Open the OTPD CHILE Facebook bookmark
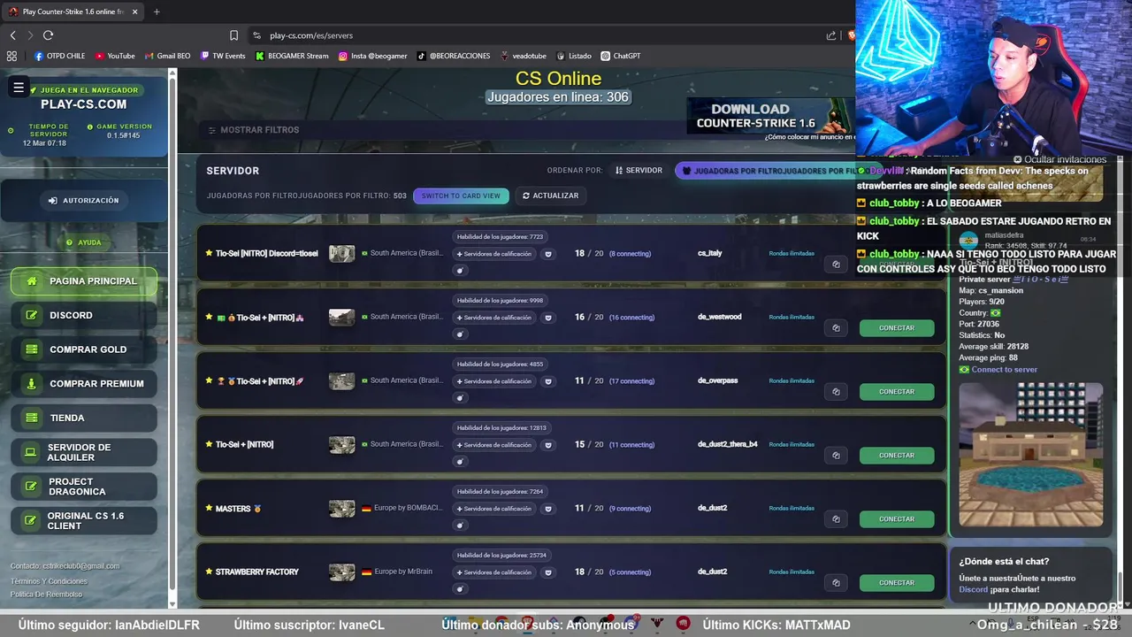The height and width of the screenshot is (637, 1132). (x=60, y=56)
